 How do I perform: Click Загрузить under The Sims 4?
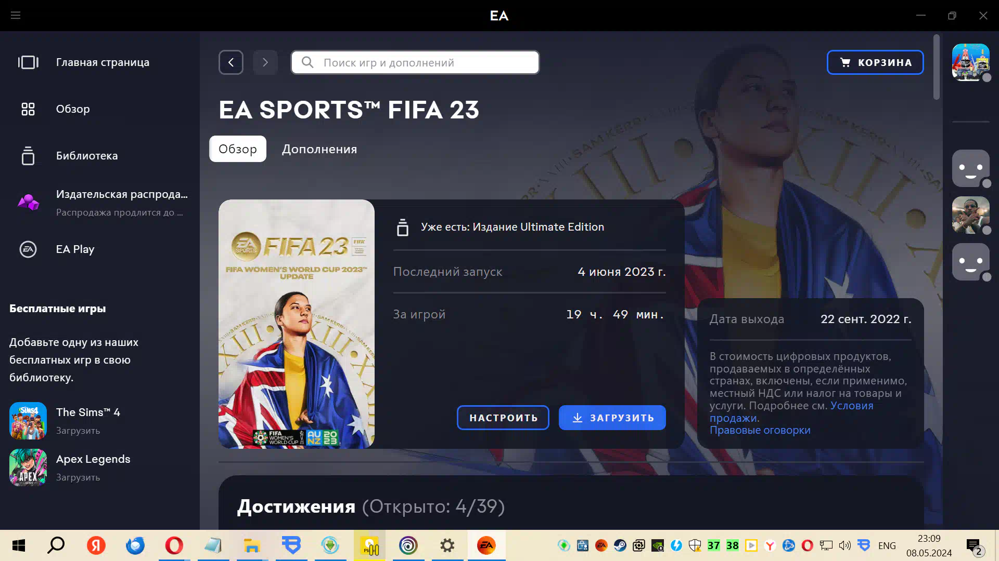point(78,431)
